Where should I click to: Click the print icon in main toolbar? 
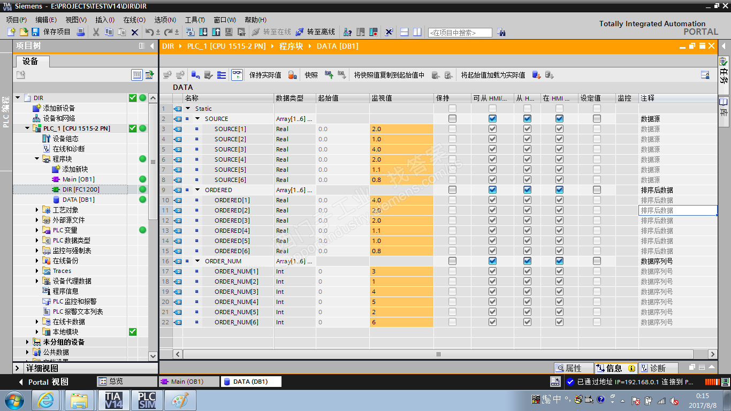[x=81, y=32]
